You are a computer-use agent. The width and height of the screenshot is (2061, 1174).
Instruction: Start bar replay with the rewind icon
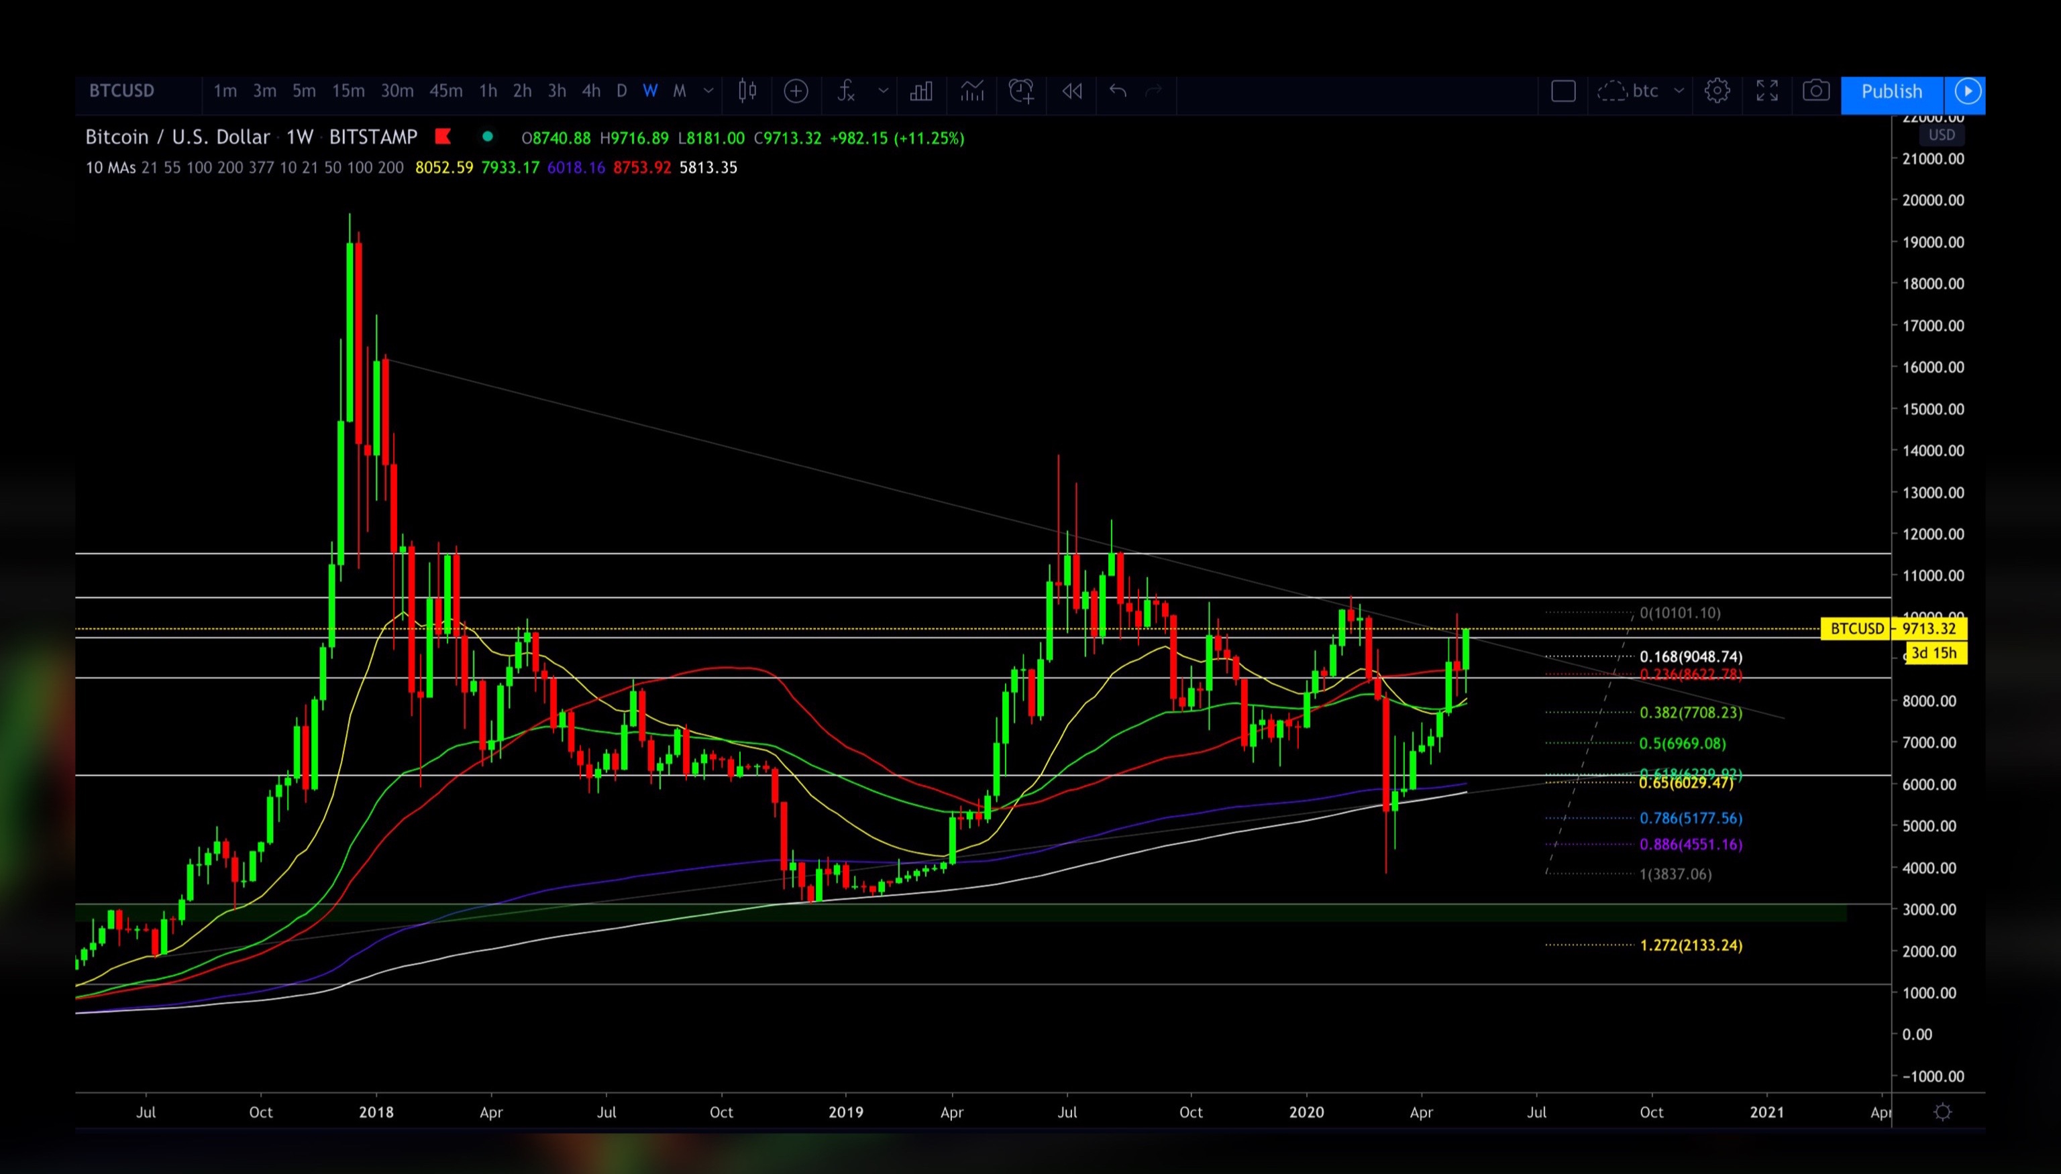pos(1072,91)
